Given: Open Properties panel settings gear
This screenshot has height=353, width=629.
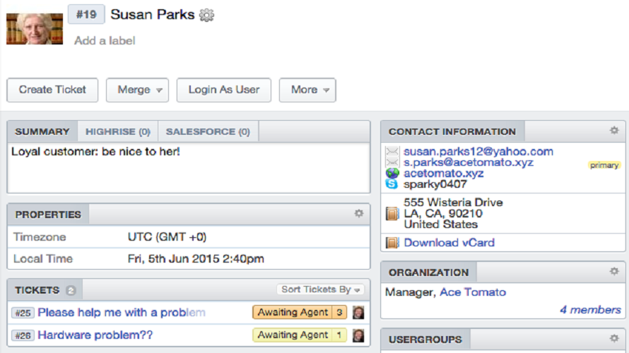Looking at the screenshot, I should (359, 213).
